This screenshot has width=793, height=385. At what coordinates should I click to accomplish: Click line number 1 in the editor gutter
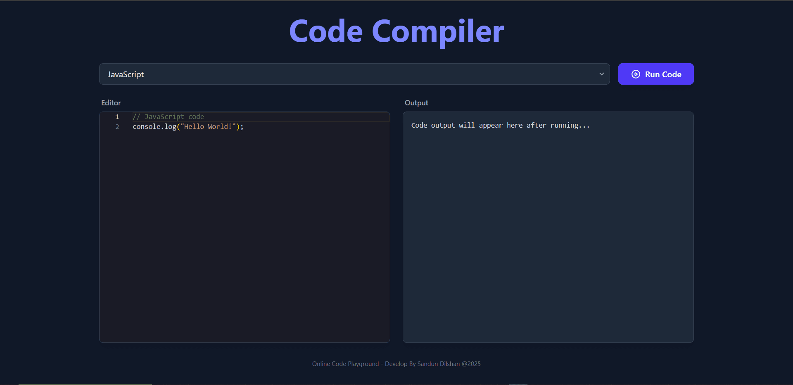[117, 117]
